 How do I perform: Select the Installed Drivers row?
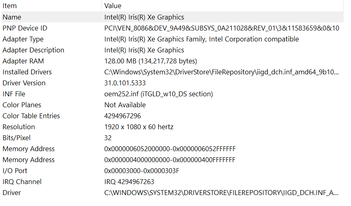click(172, 72)
